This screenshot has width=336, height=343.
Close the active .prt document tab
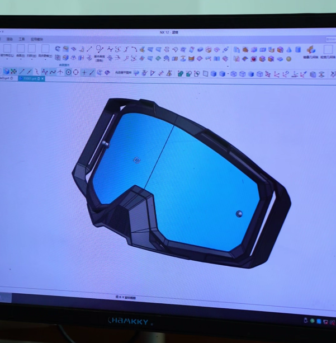click(x=42, y=79)
